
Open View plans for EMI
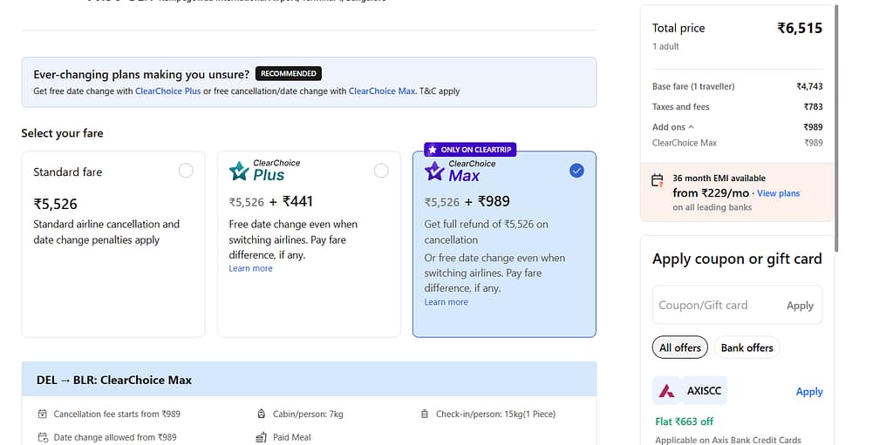click(x=778, y=193)
